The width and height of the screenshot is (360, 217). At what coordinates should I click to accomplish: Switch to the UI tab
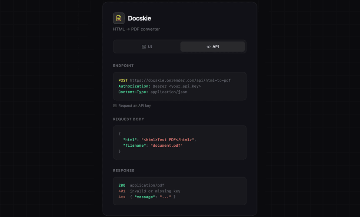[147, 46]
